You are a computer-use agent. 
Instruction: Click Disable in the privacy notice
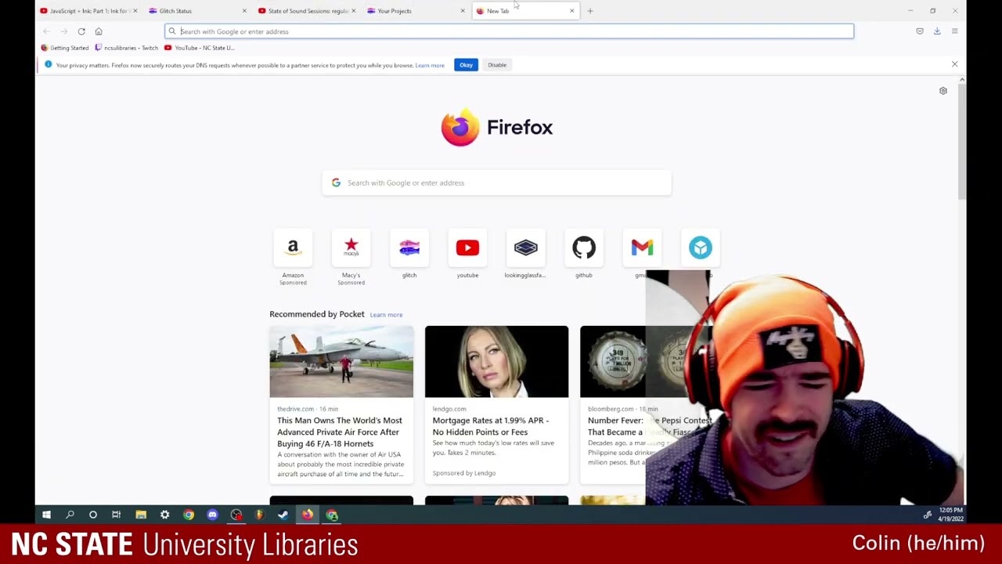pos(497,65)
